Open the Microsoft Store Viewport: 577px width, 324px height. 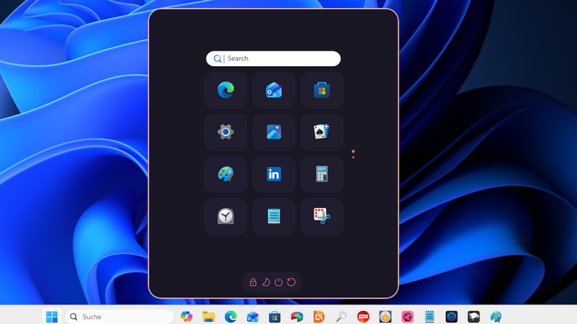tap(322, 90)
